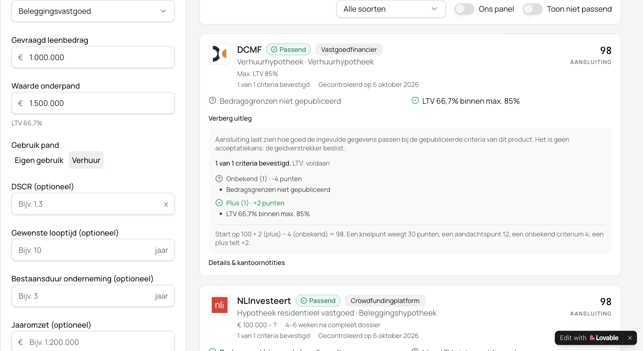Click the Passend badge on DCMF
Screen dimensions: 643x351
pyautogui.click(x=288, y=50)
